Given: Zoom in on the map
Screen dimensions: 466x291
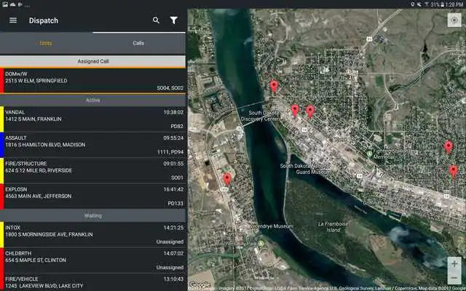Looking at the screenshot, I should coord(454,263).
